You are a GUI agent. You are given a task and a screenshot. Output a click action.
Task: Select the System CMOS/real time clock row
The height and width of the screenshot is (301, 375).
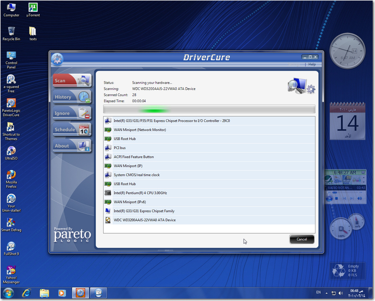pyautogui.click(x=209, y=175)
